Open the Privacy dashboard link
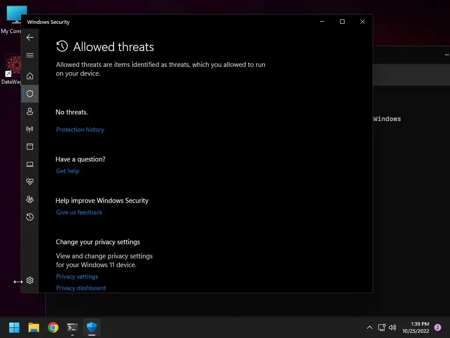 click(x=81, y=288)
